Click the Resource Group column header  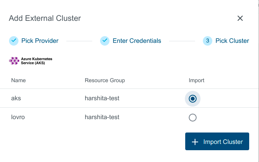[105, 80]
